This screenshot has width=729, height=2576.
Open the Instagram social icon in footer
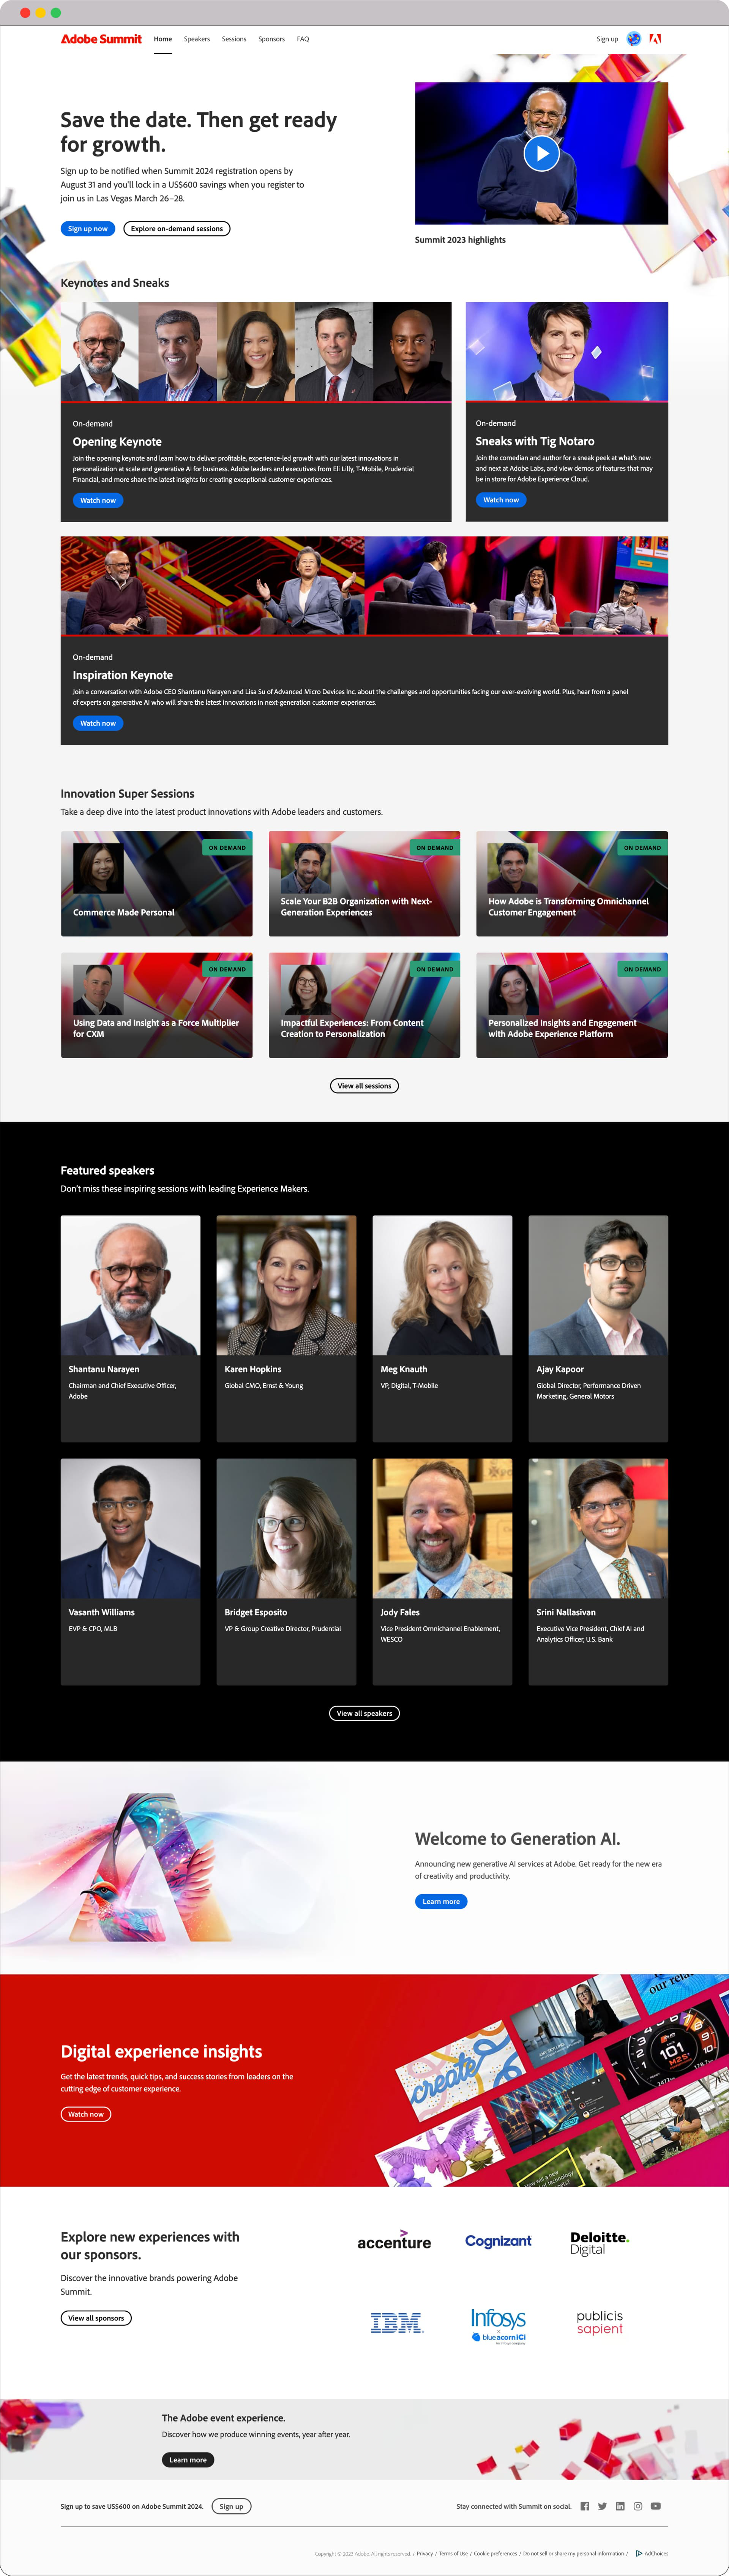(638, 2506)
